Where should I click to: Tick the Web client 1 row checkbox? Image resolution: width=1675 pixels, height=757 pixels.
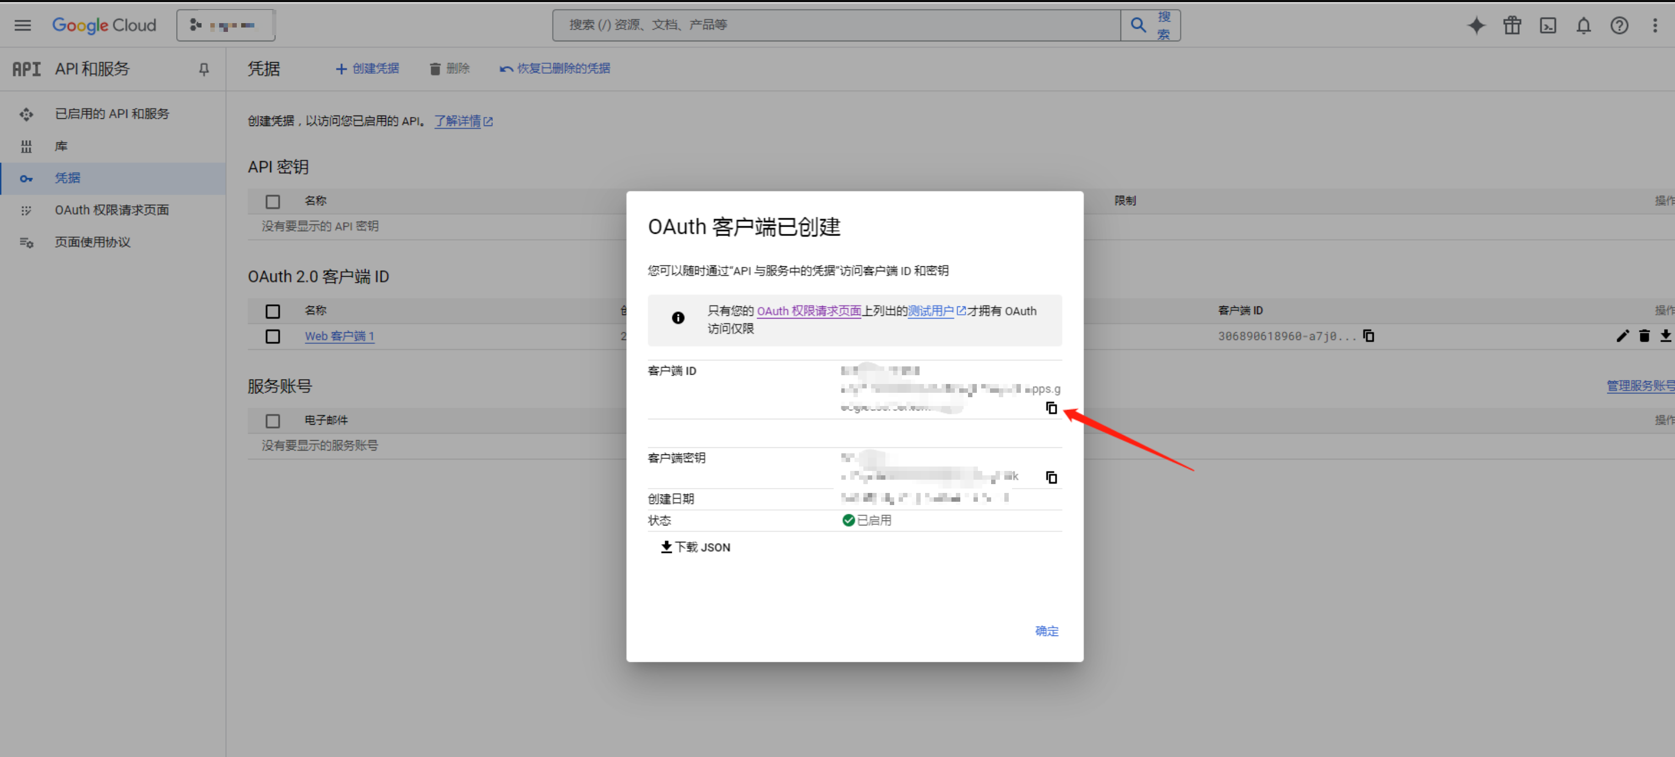point(273,337)
